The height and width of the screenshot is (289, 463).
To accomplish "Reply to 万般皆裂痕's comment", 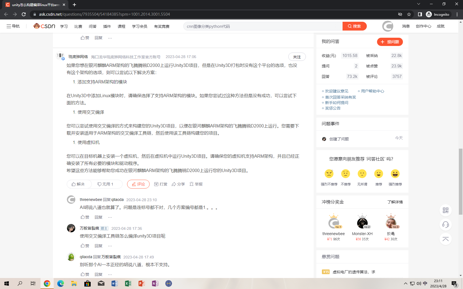I will [98, 246].
